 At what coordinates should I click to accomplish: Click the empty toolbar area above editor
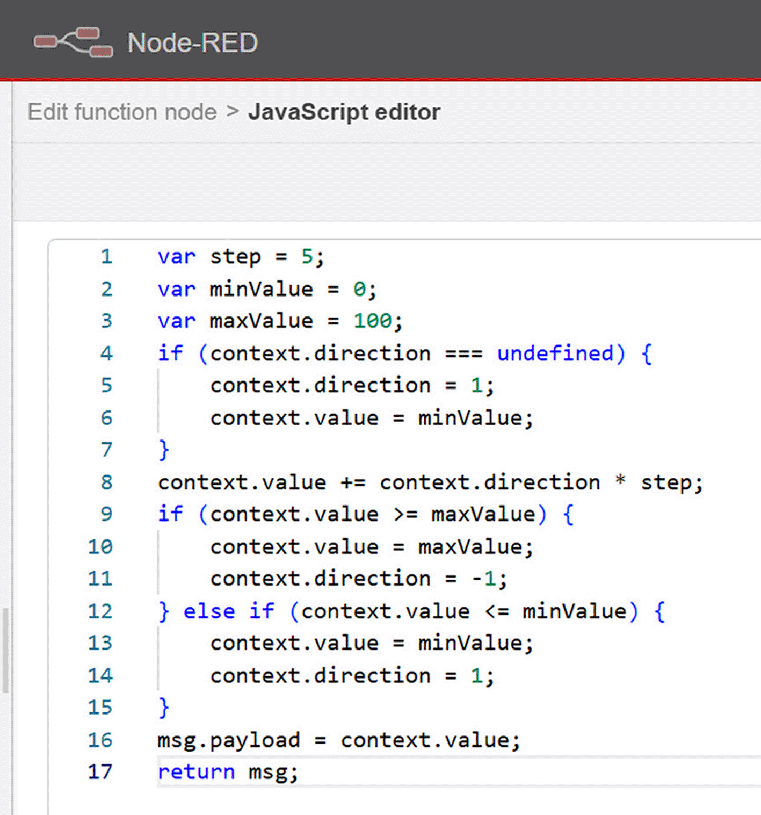point(387,182)
